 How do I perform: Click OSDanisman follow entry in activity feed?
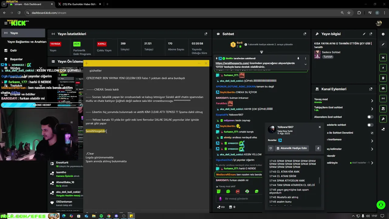[66, 203]
